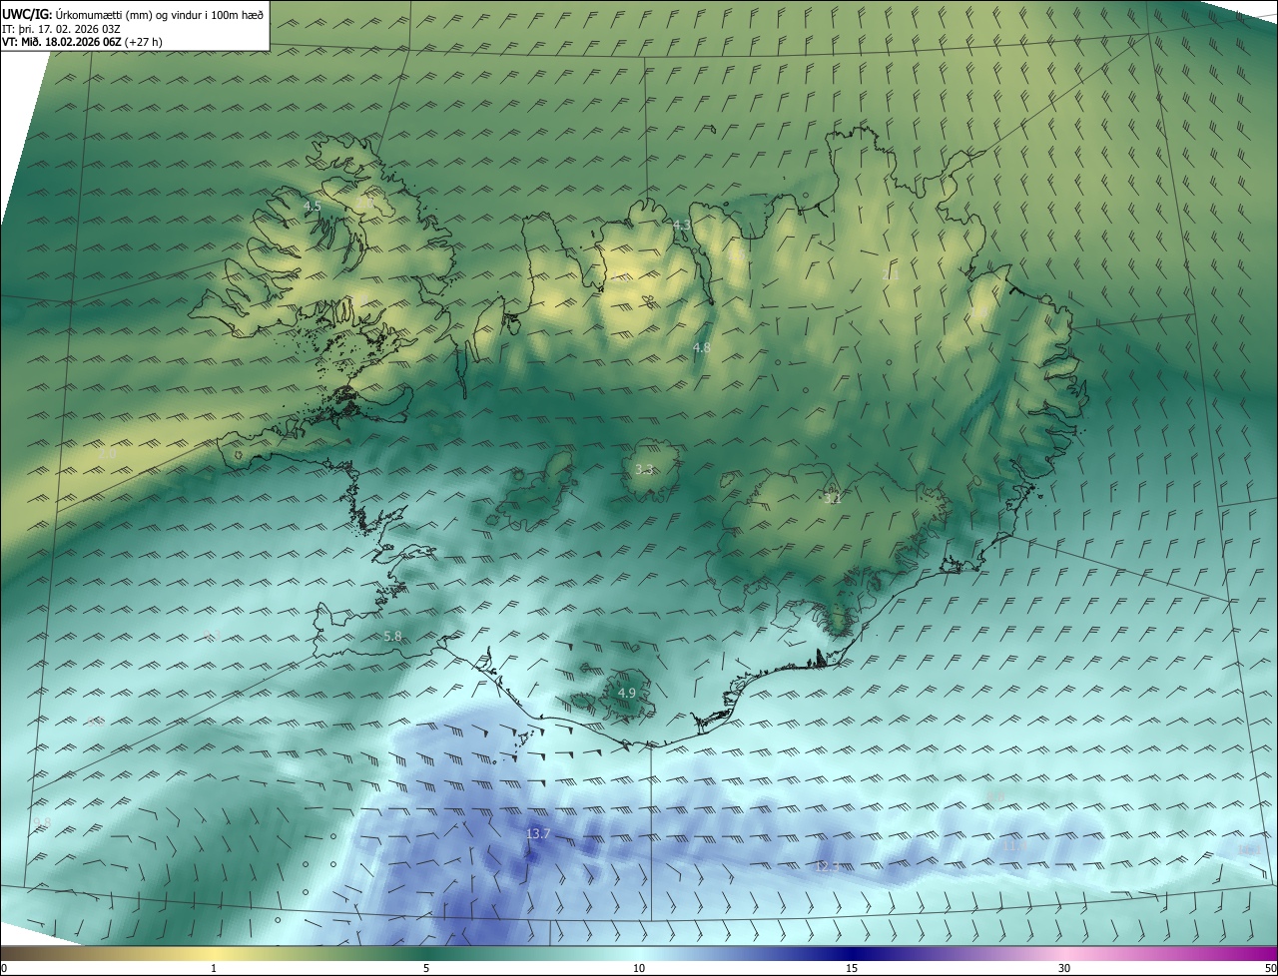Click the valid time "VT: Mið. 18.02.2026 06Z (+27 h)"
1278x976 pixels.
82,41
